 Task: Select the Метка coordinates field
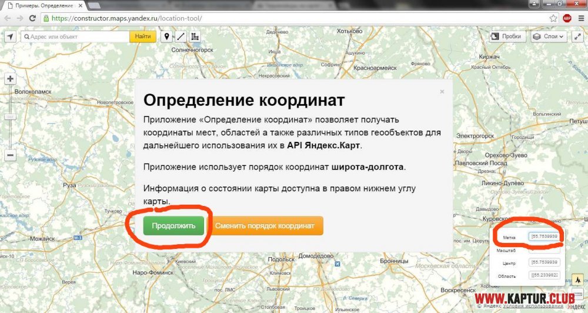544,237
